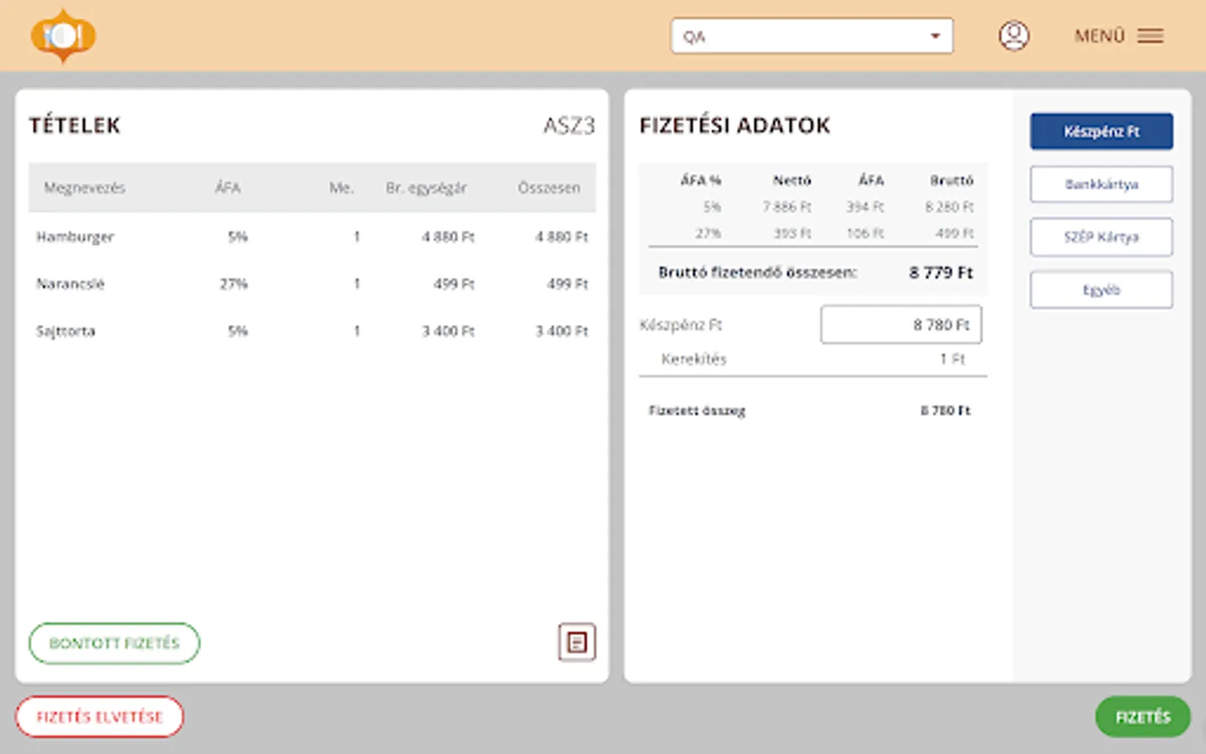Click Sajttorta total 3 400 Ft
1206x754 pixels.
[562, 331]
